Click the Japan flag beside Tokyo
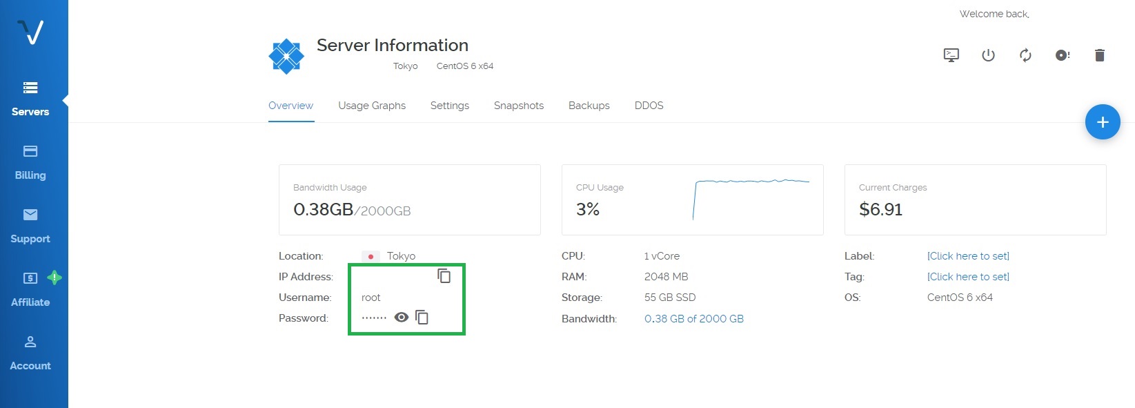 click(371, 256)
